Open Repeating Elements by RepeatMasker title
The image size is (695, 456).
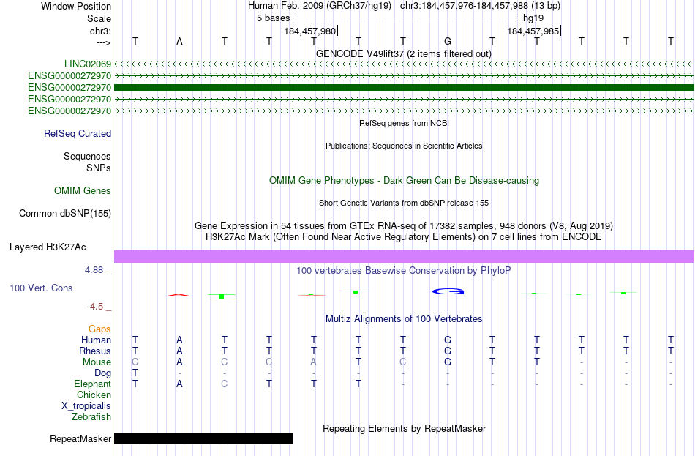coord(404,429)
